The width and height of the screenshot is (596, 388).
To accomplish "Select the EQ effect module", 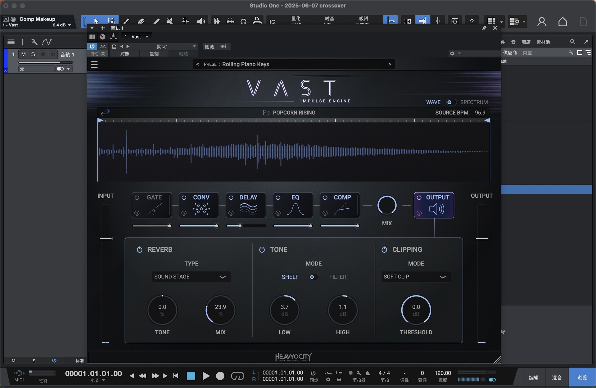I will click(x=293, y=205).
